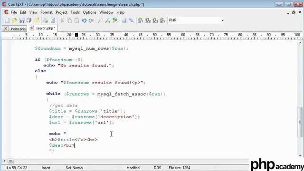
Task: Copy selection with the copy icon
Action: pyautogui.click(x=69, y=20)
